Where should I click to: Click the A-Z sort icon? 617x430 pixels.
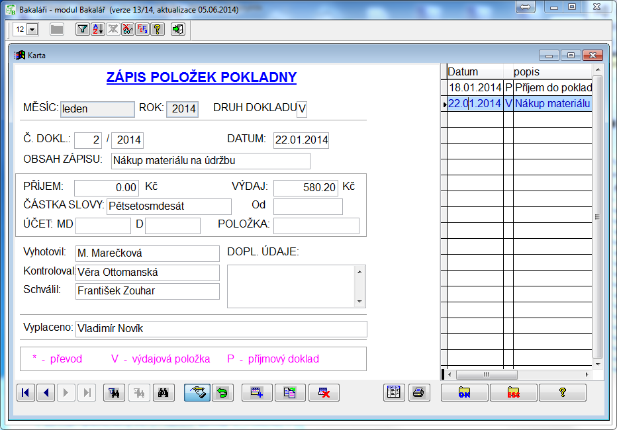(x=97, y=29)
